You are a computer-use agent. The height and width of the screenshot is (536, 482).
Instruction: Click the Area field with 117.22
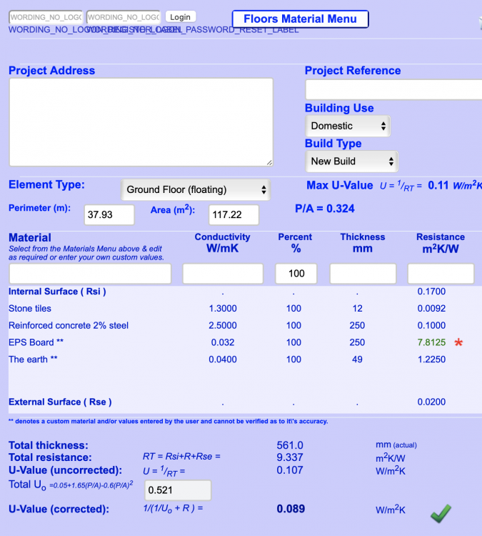[x=234, y=214]
